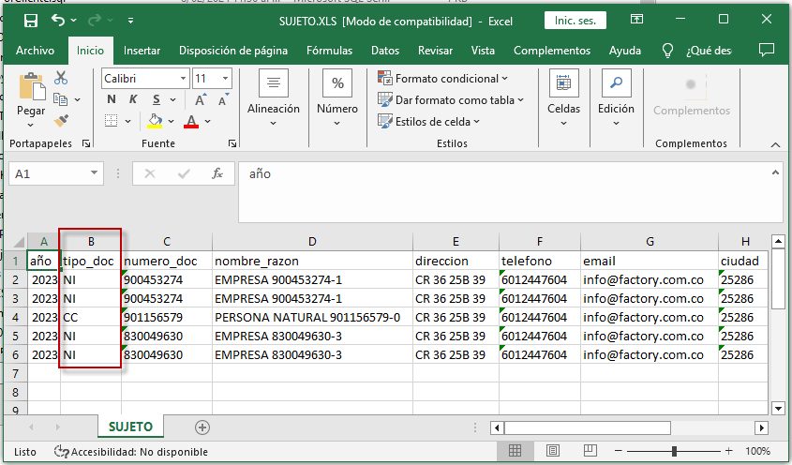
Task: Toggle italic K formatting
Action: tap(133, 99)
